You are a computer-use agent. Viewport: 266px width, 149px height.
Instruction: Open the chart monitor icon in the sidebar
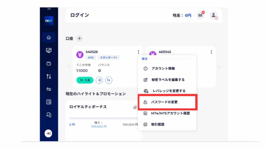[49, 50]
